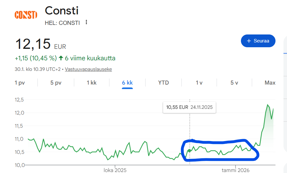The width and height of the screenshot is (287, 173).
Task: Click the green upward arrow icon
Action: click(x=61, y=58)
